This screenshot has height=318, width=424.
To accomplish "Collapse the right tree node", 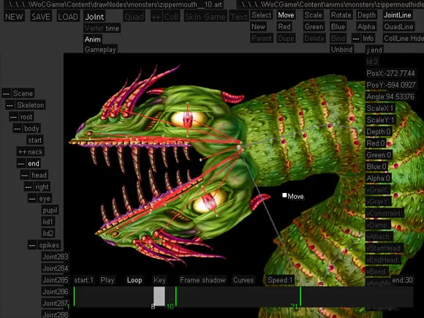I will (29, 187).
